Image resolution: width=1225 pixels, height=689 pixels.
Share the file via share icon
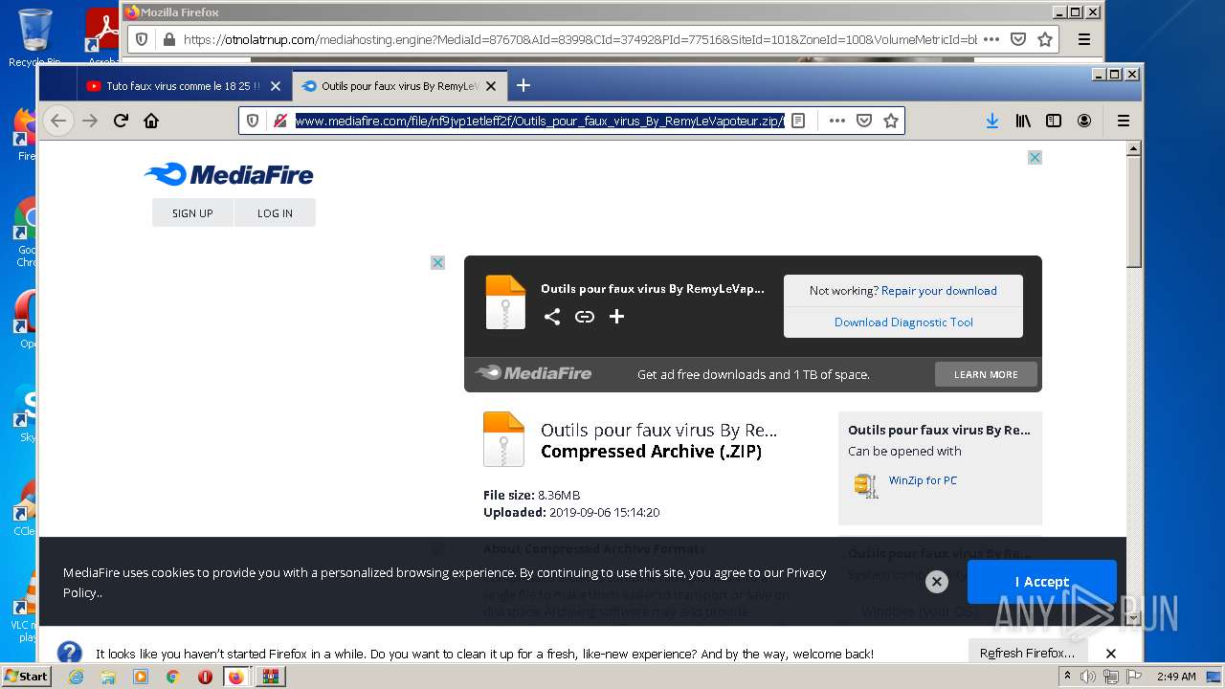click(x=552, y=317)
